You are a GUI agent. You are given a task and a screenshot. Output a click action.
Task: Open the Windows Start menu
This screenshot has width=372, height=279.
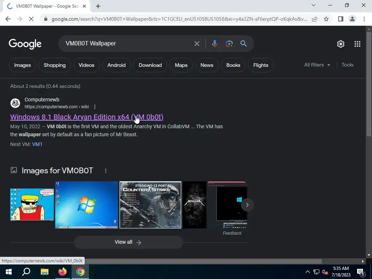point(9,272)
